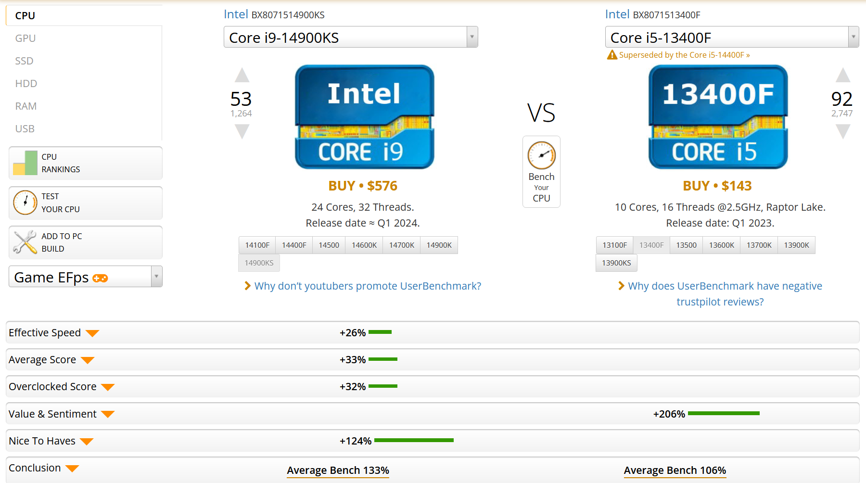The width and height of the screenshot is (866, 483).
Task: Click the Intel Core i9 chip image
Action: click(364, 117)
